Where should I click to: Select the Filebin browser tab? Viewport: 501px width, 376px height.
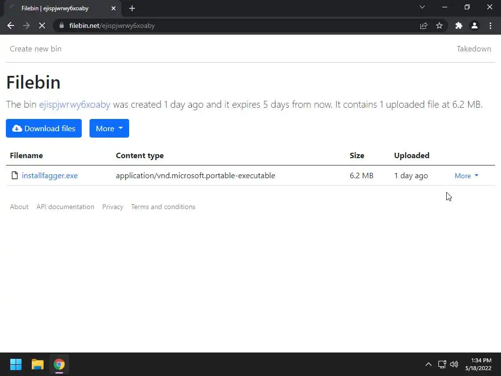(62, 8)
